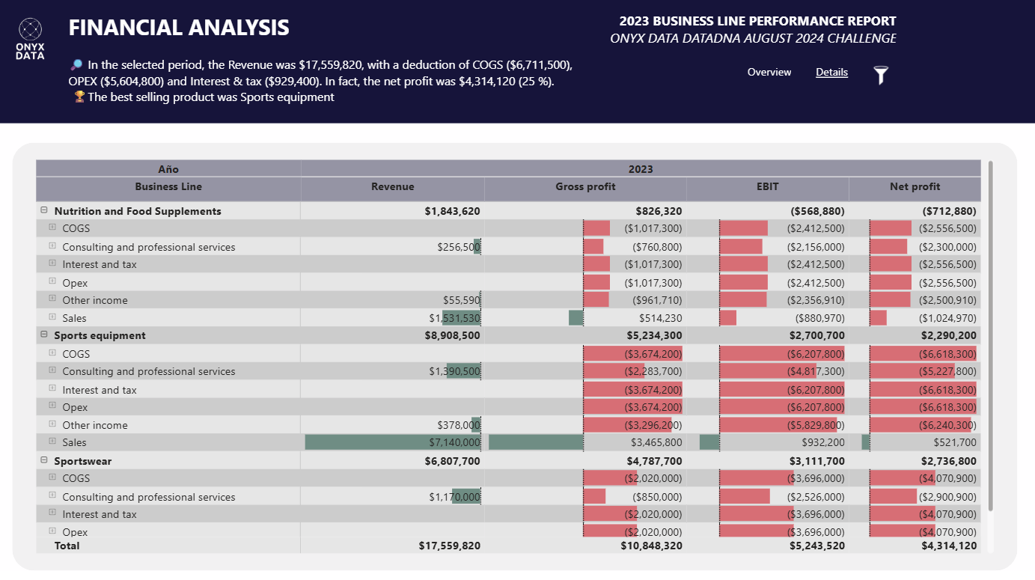
Task: Click the $8,908,500 Sports equipment revenue cell
Action: coord(393,335)
